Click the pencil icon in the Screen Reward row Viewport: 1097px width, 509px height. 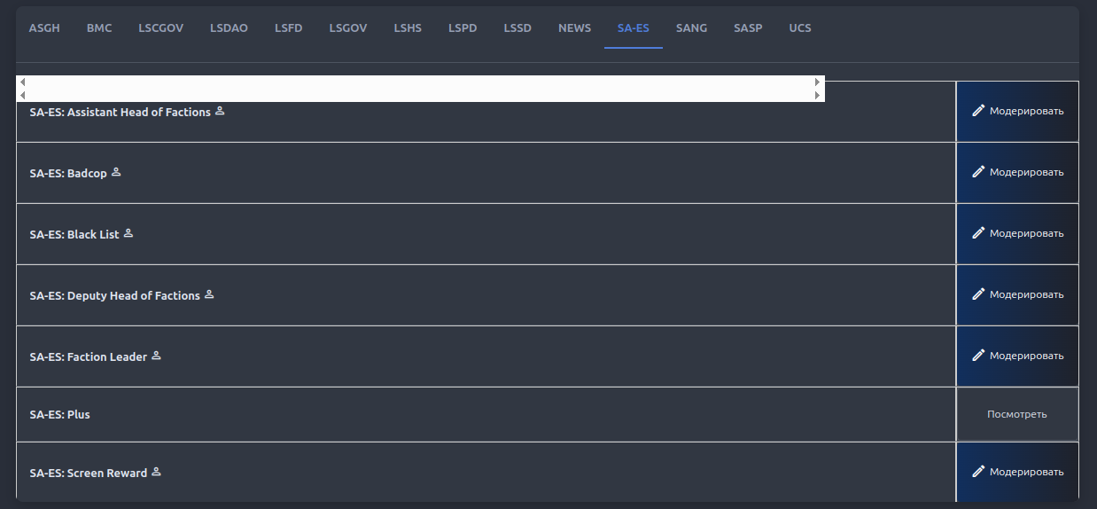978,472
